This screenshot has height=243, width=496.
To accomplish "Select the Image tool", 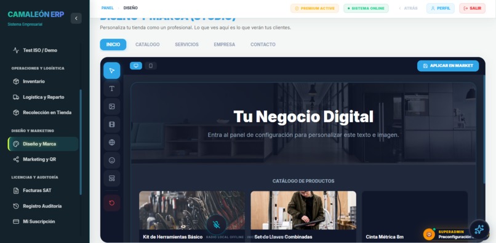I will coord(111,106).
